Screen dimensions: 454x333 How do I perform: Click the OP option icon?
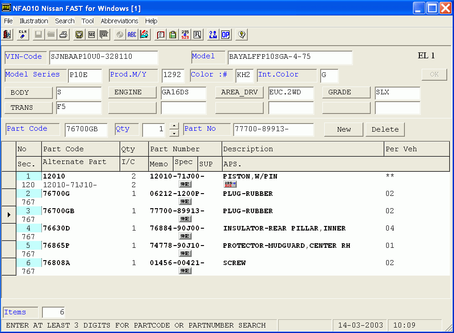(x=225, y=35)
